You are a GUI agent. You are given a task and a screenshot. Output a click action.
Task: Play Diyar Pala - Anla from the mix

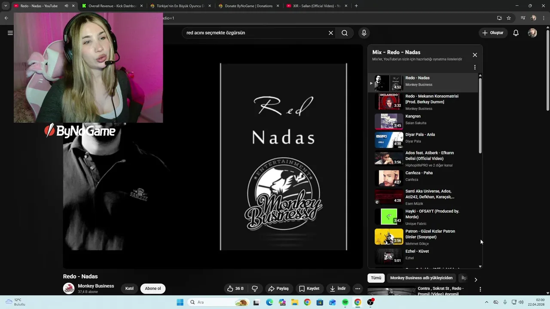(423, 140)
